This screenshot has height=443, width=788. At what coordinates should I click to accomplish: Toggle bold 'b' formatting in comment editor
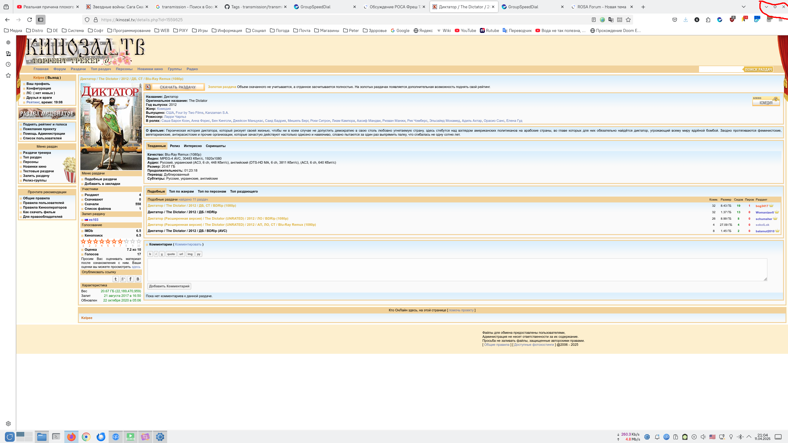tap(150, 254)
